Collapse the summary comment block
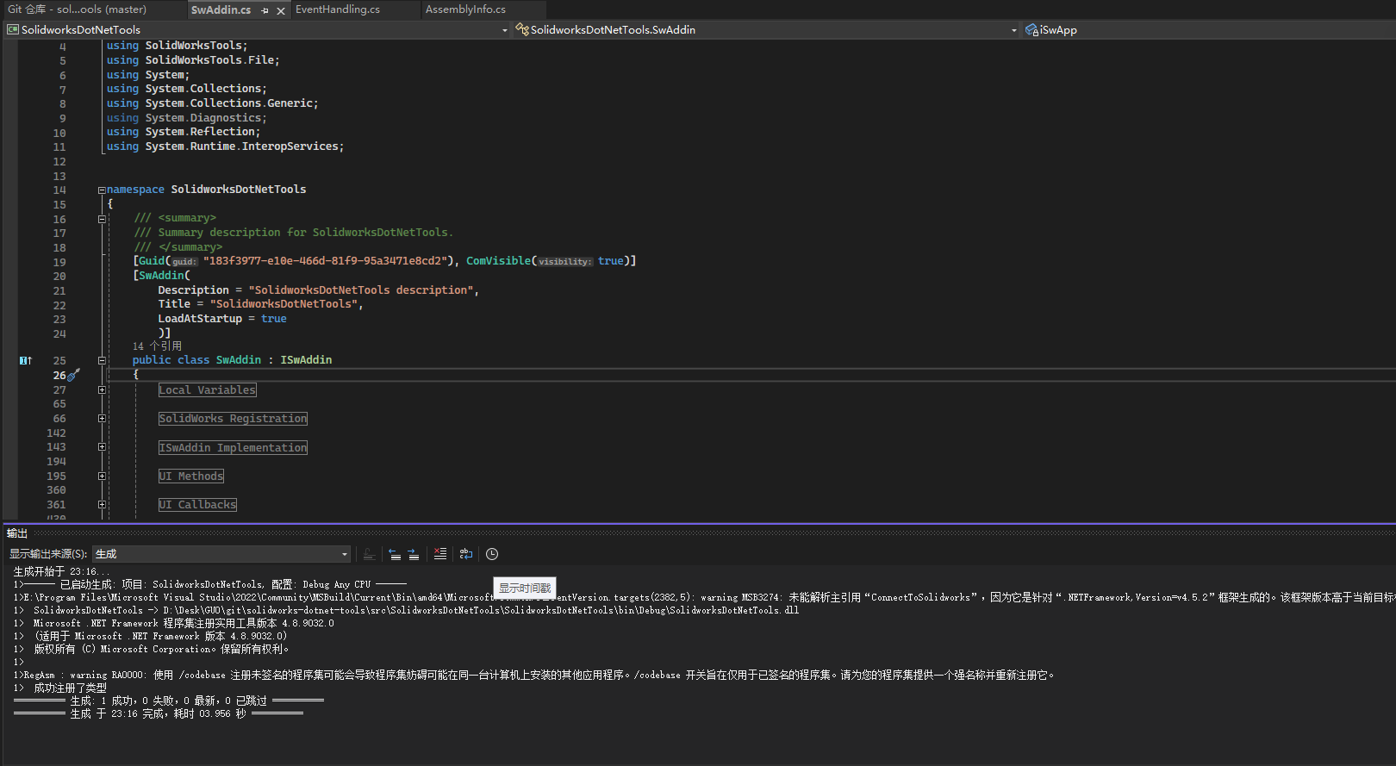The height and width of the screenshot is (766, 1396). pyautogui.click(x=102, y=219)
